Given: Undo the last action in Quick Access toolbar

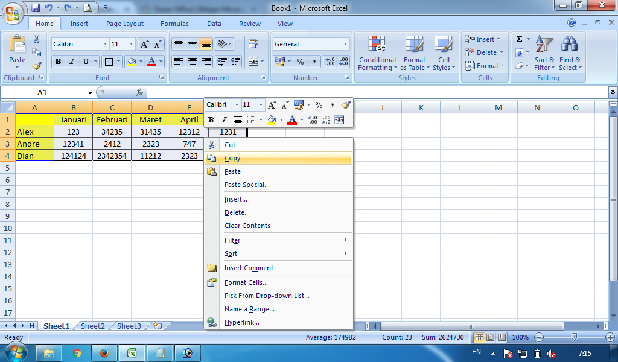Looking at the screenshot, I should click(48, 7).
